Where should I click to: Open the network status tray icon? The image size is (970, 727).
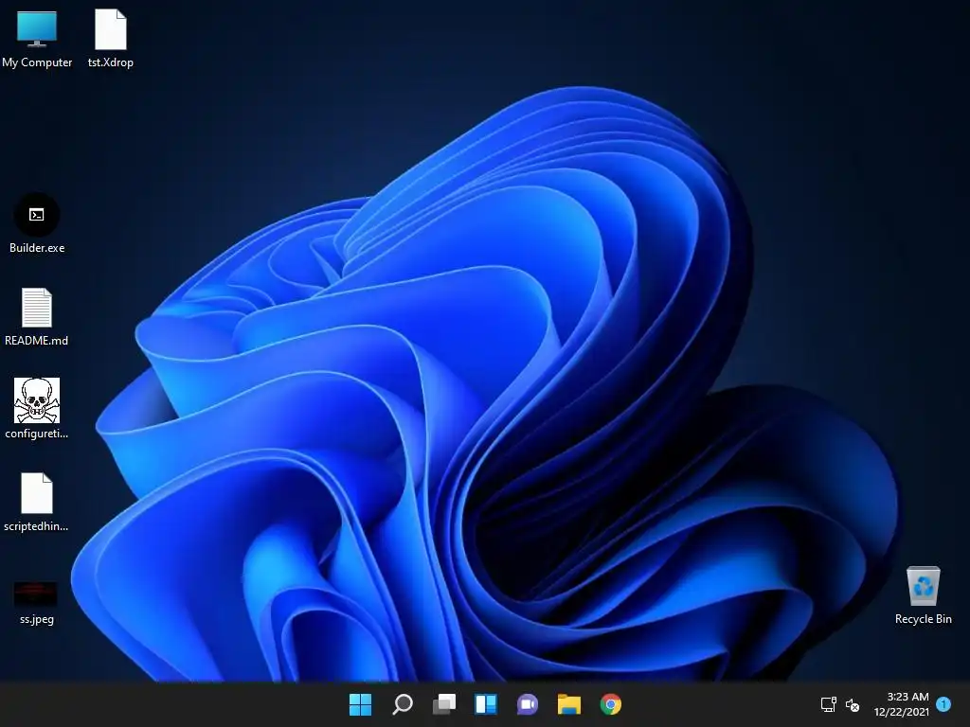[x=828, y=704]
